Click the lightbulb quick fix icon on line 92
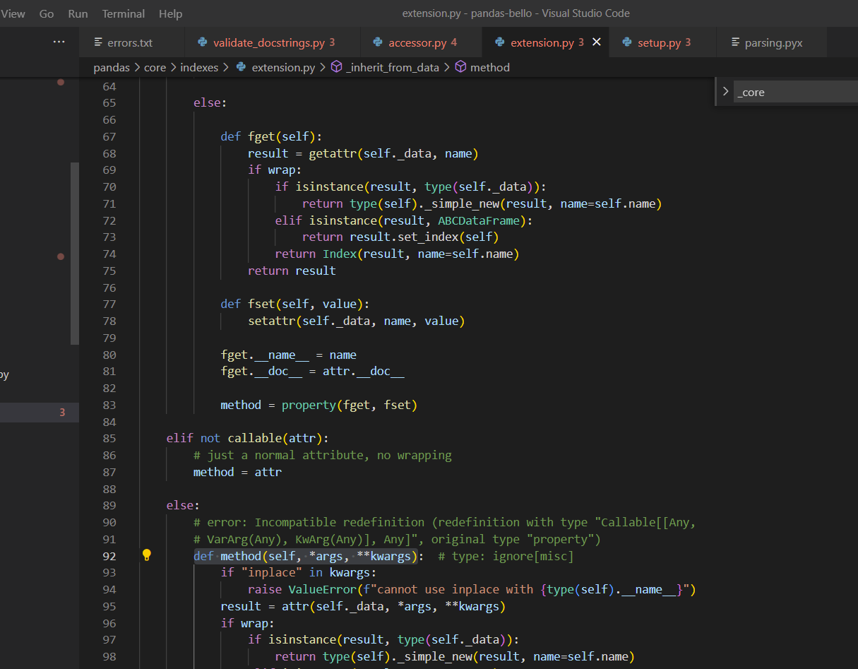Image resolution: width=858 pixels, height=669 pixels. (147, 555)
